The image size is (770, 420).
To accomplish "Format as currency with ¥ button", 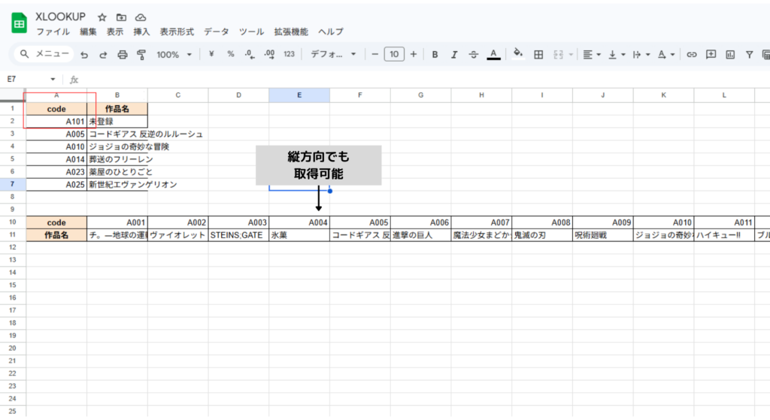I will (x=211, y=54).
